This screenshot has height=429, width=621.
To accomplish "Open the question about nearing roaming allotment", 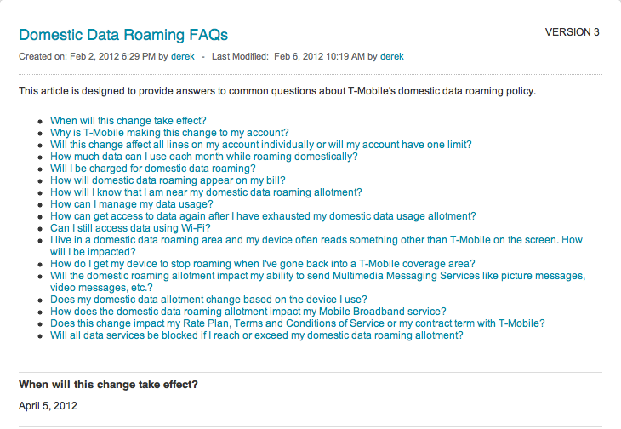I will click(x=219, y=192).
